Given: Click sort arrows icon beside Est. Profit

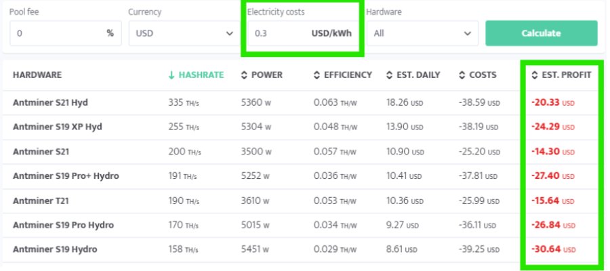Looking at the screenshot, I should click(535, 75).
